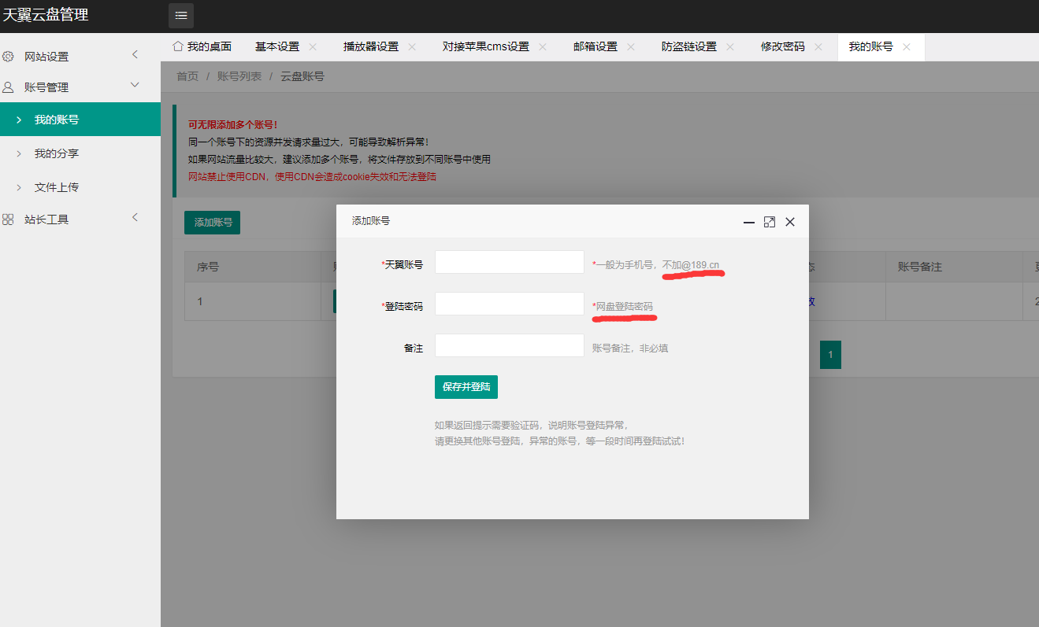
Task: Click the 保存并登陆 button
Action: point(466,387)
